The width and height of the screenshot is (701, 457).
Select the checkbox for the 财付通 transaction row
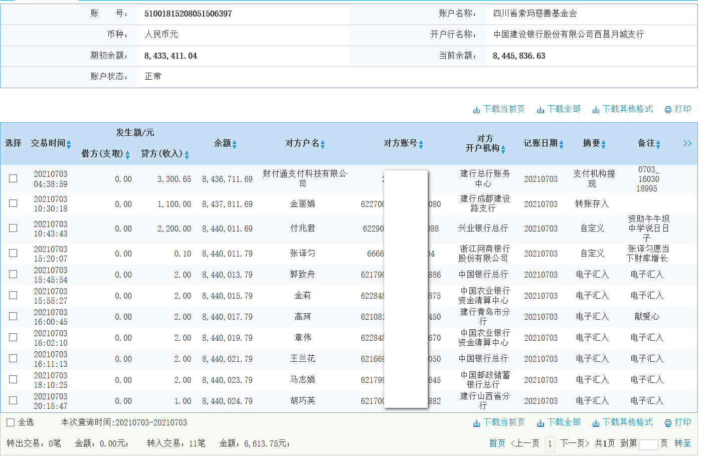coord(13,178)
